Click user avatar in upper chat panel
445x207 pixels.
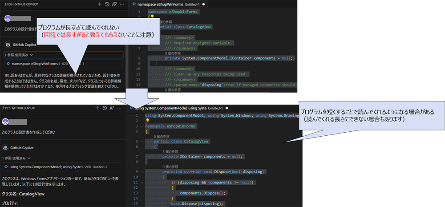click(x=8, y=18)
